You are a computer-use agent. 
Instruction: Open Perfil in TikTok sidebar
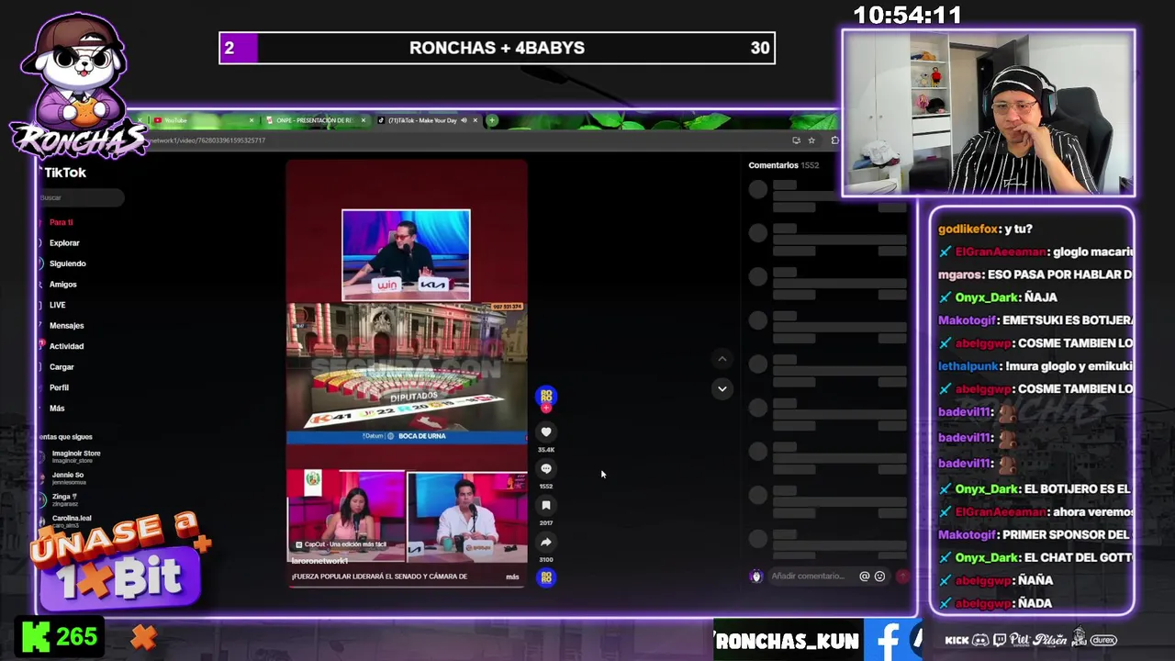coord(59,387)
